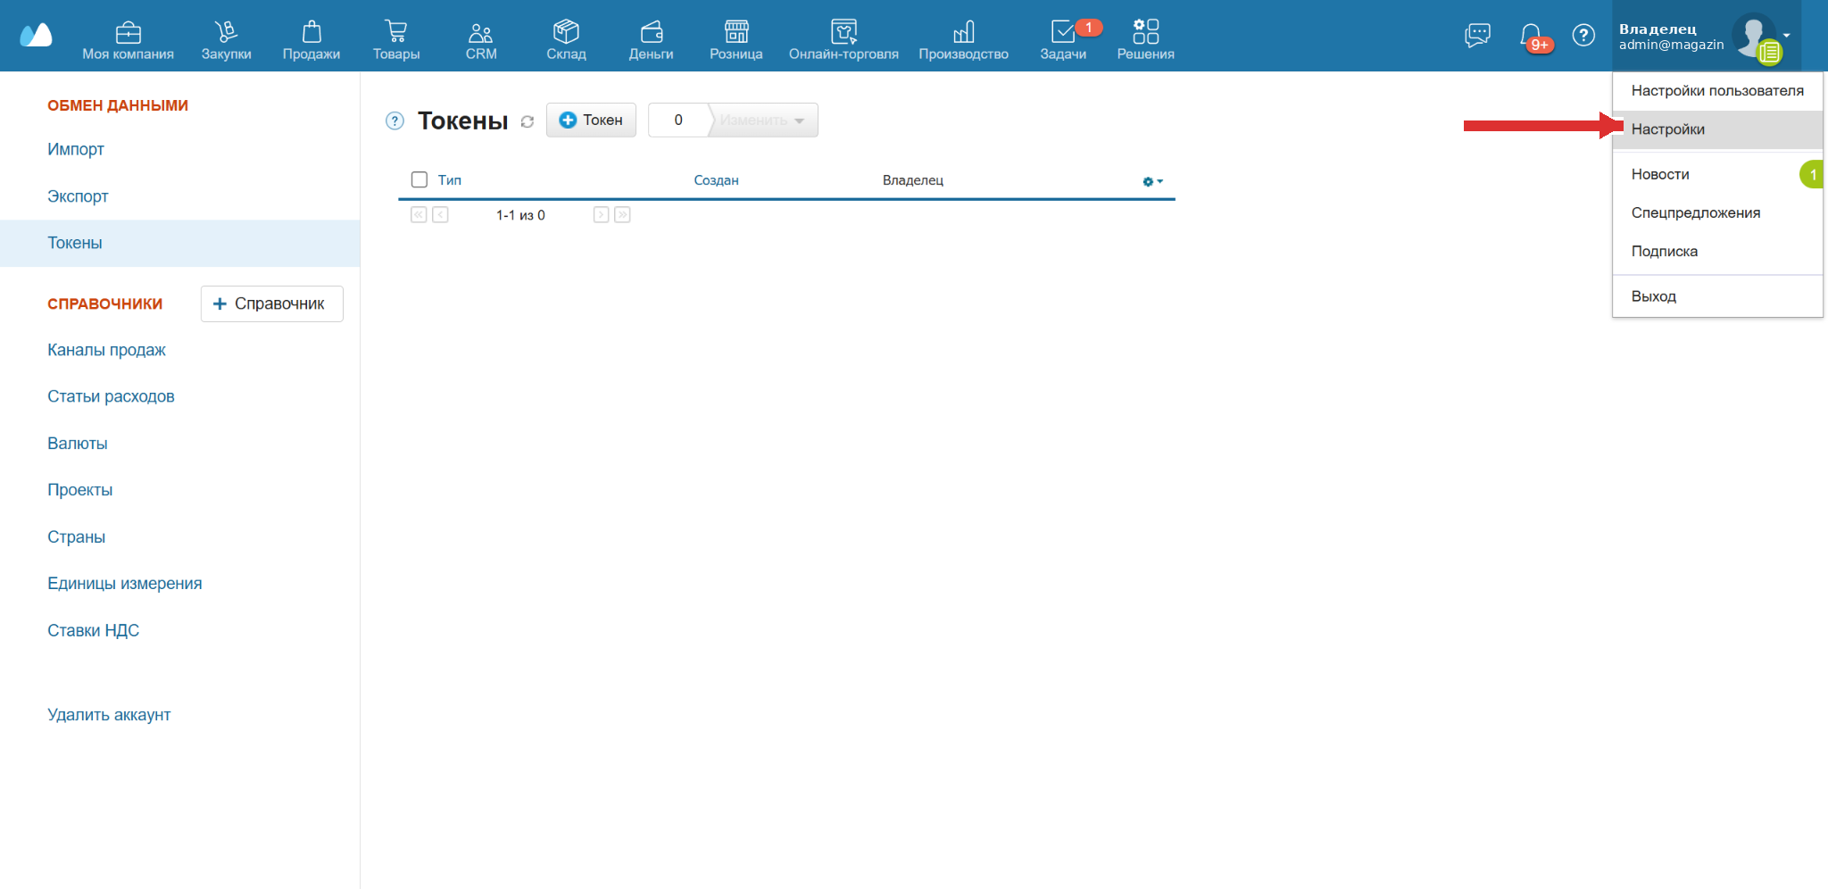Image resolution: width=1828 pixels, height=889 pixels.
Task: Open Спецпредложения menu item
Action: click(x=1717, y=212)
